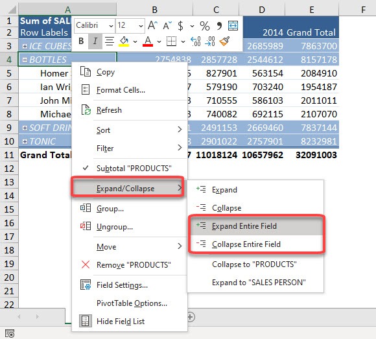This screenshot has height=339, width=376.
Task: Open PivotTable Options... entry
Action: coord(130,303)
